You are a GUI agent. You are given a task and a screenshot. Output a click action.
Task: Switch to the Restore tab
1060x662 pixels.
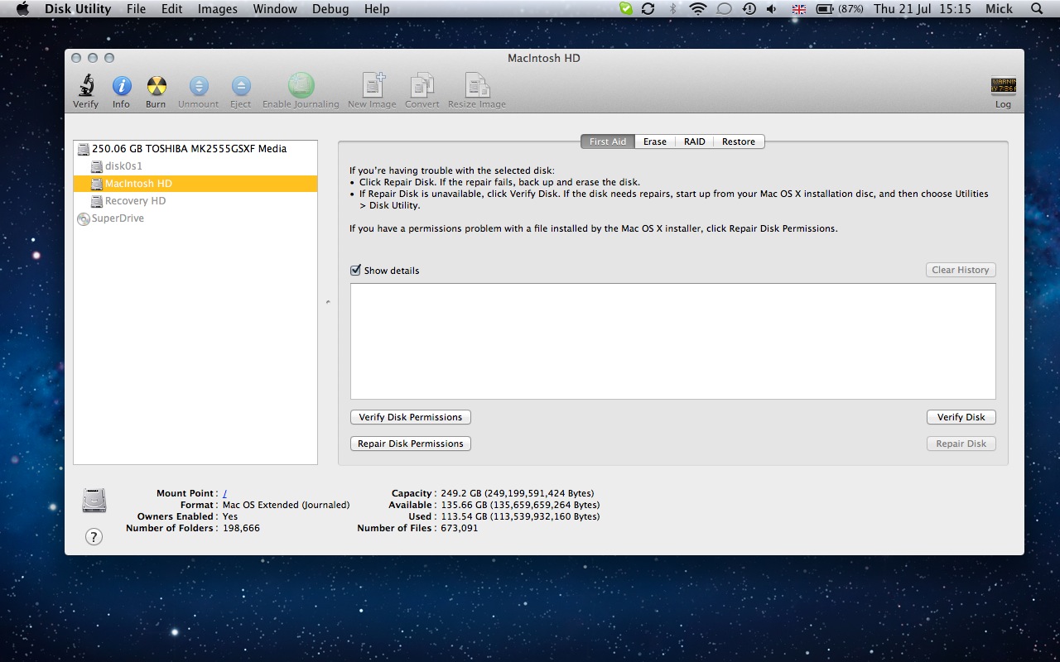tap(738, 142)
